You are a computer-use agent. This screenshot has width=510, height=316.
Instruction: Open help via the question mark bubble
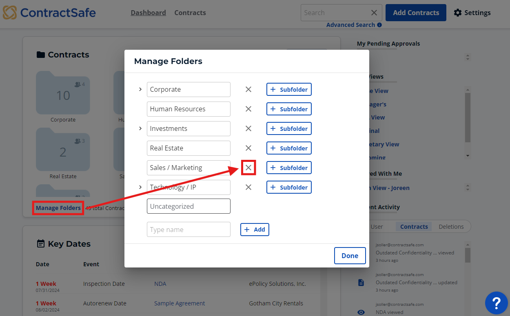496,303
